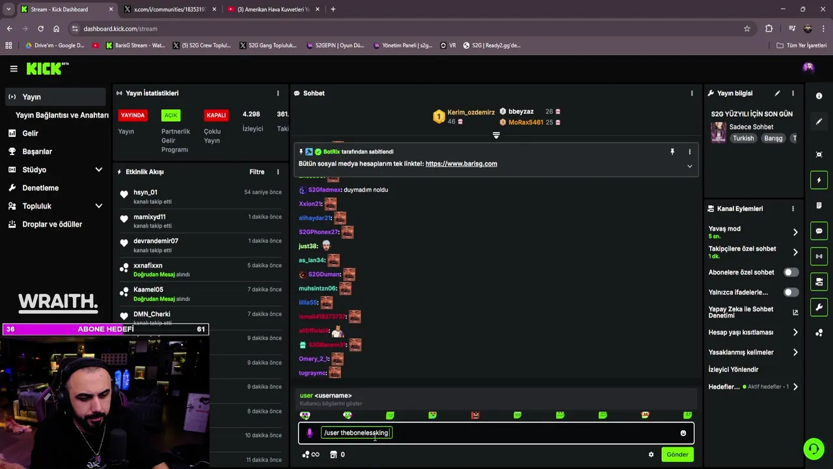Click the capture-frame icon in the right rail
Viewport: 833px width, 469px height.
click(x=819, y=154)
